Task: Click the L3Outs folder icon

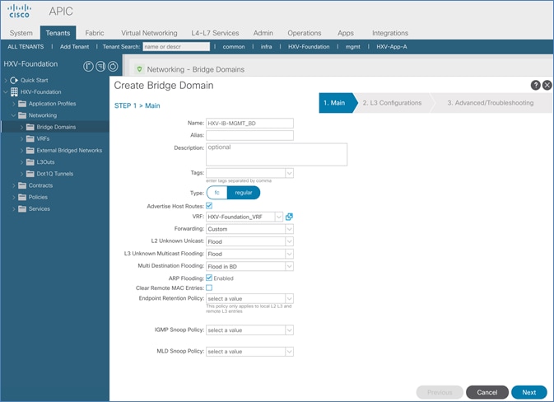Action: tap(30, 162)
